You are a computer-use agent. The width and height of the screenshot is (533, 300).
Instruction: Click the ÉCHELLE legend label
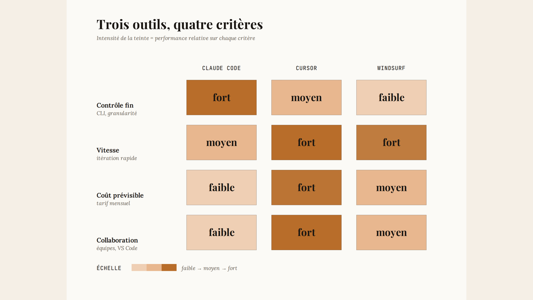109,268
